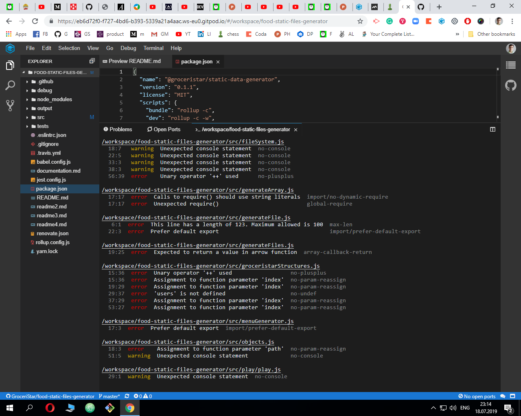
Task: Toggle the bottom panel icon in status bar
Action: 512,396
